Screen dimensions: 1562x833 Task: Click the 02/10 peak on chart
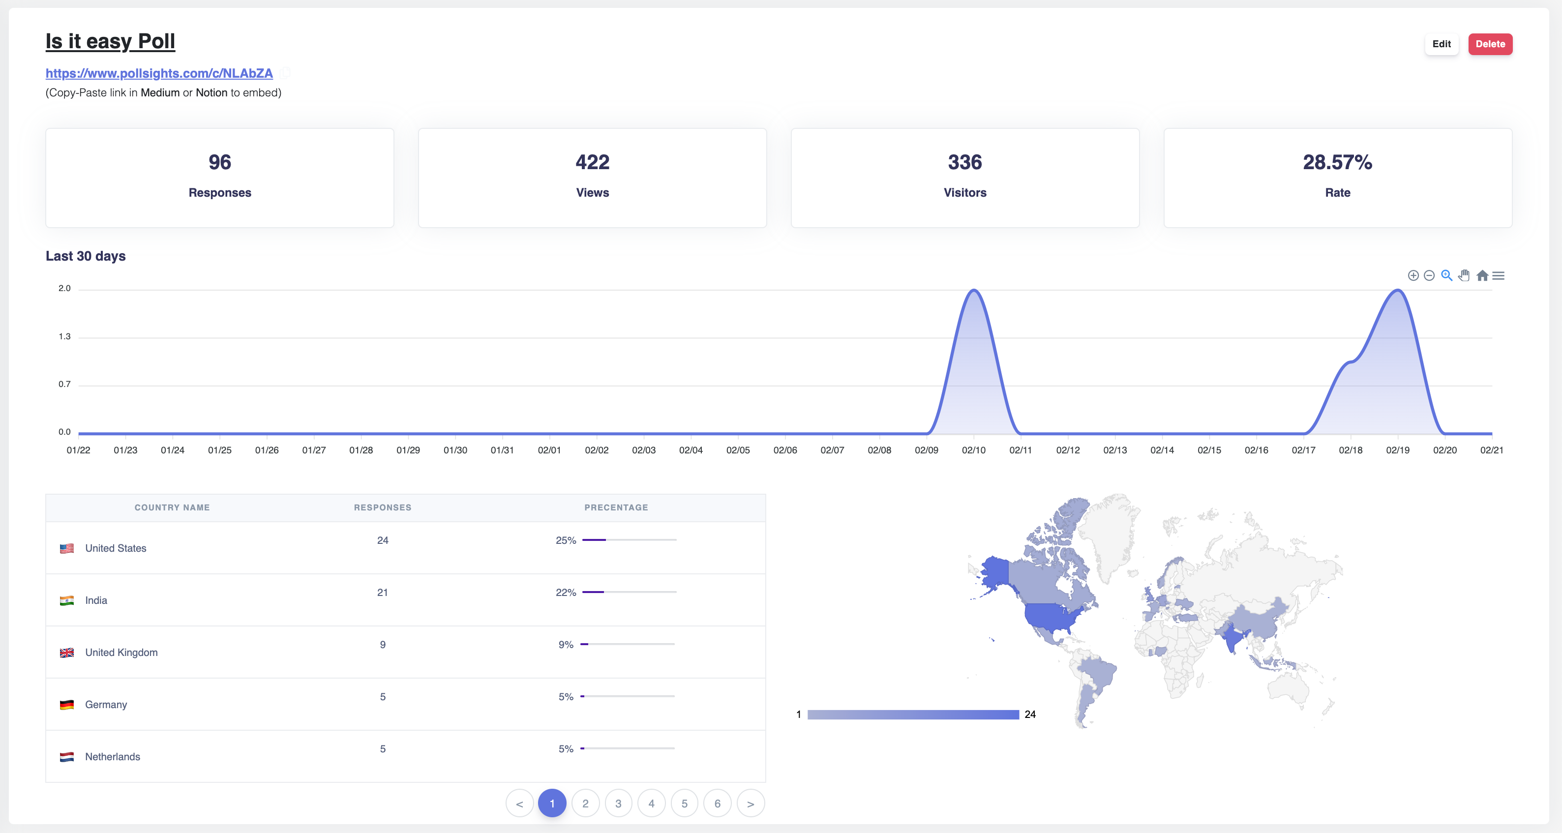[974, 291]
